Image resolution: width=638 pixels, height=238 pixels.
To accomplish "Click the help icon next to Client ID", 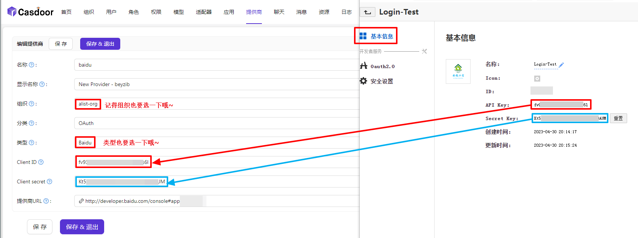I will [x=41, y=162].
